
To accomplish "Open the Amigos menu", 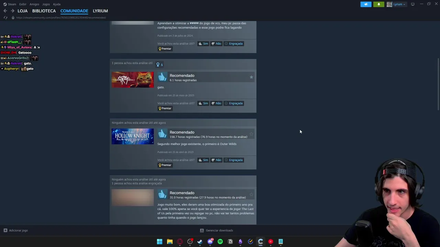I will pos(34,4).
